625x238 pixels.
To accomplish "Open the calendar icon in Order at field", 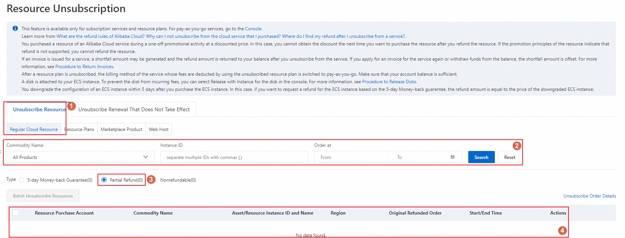I will [x=452, y=157].
